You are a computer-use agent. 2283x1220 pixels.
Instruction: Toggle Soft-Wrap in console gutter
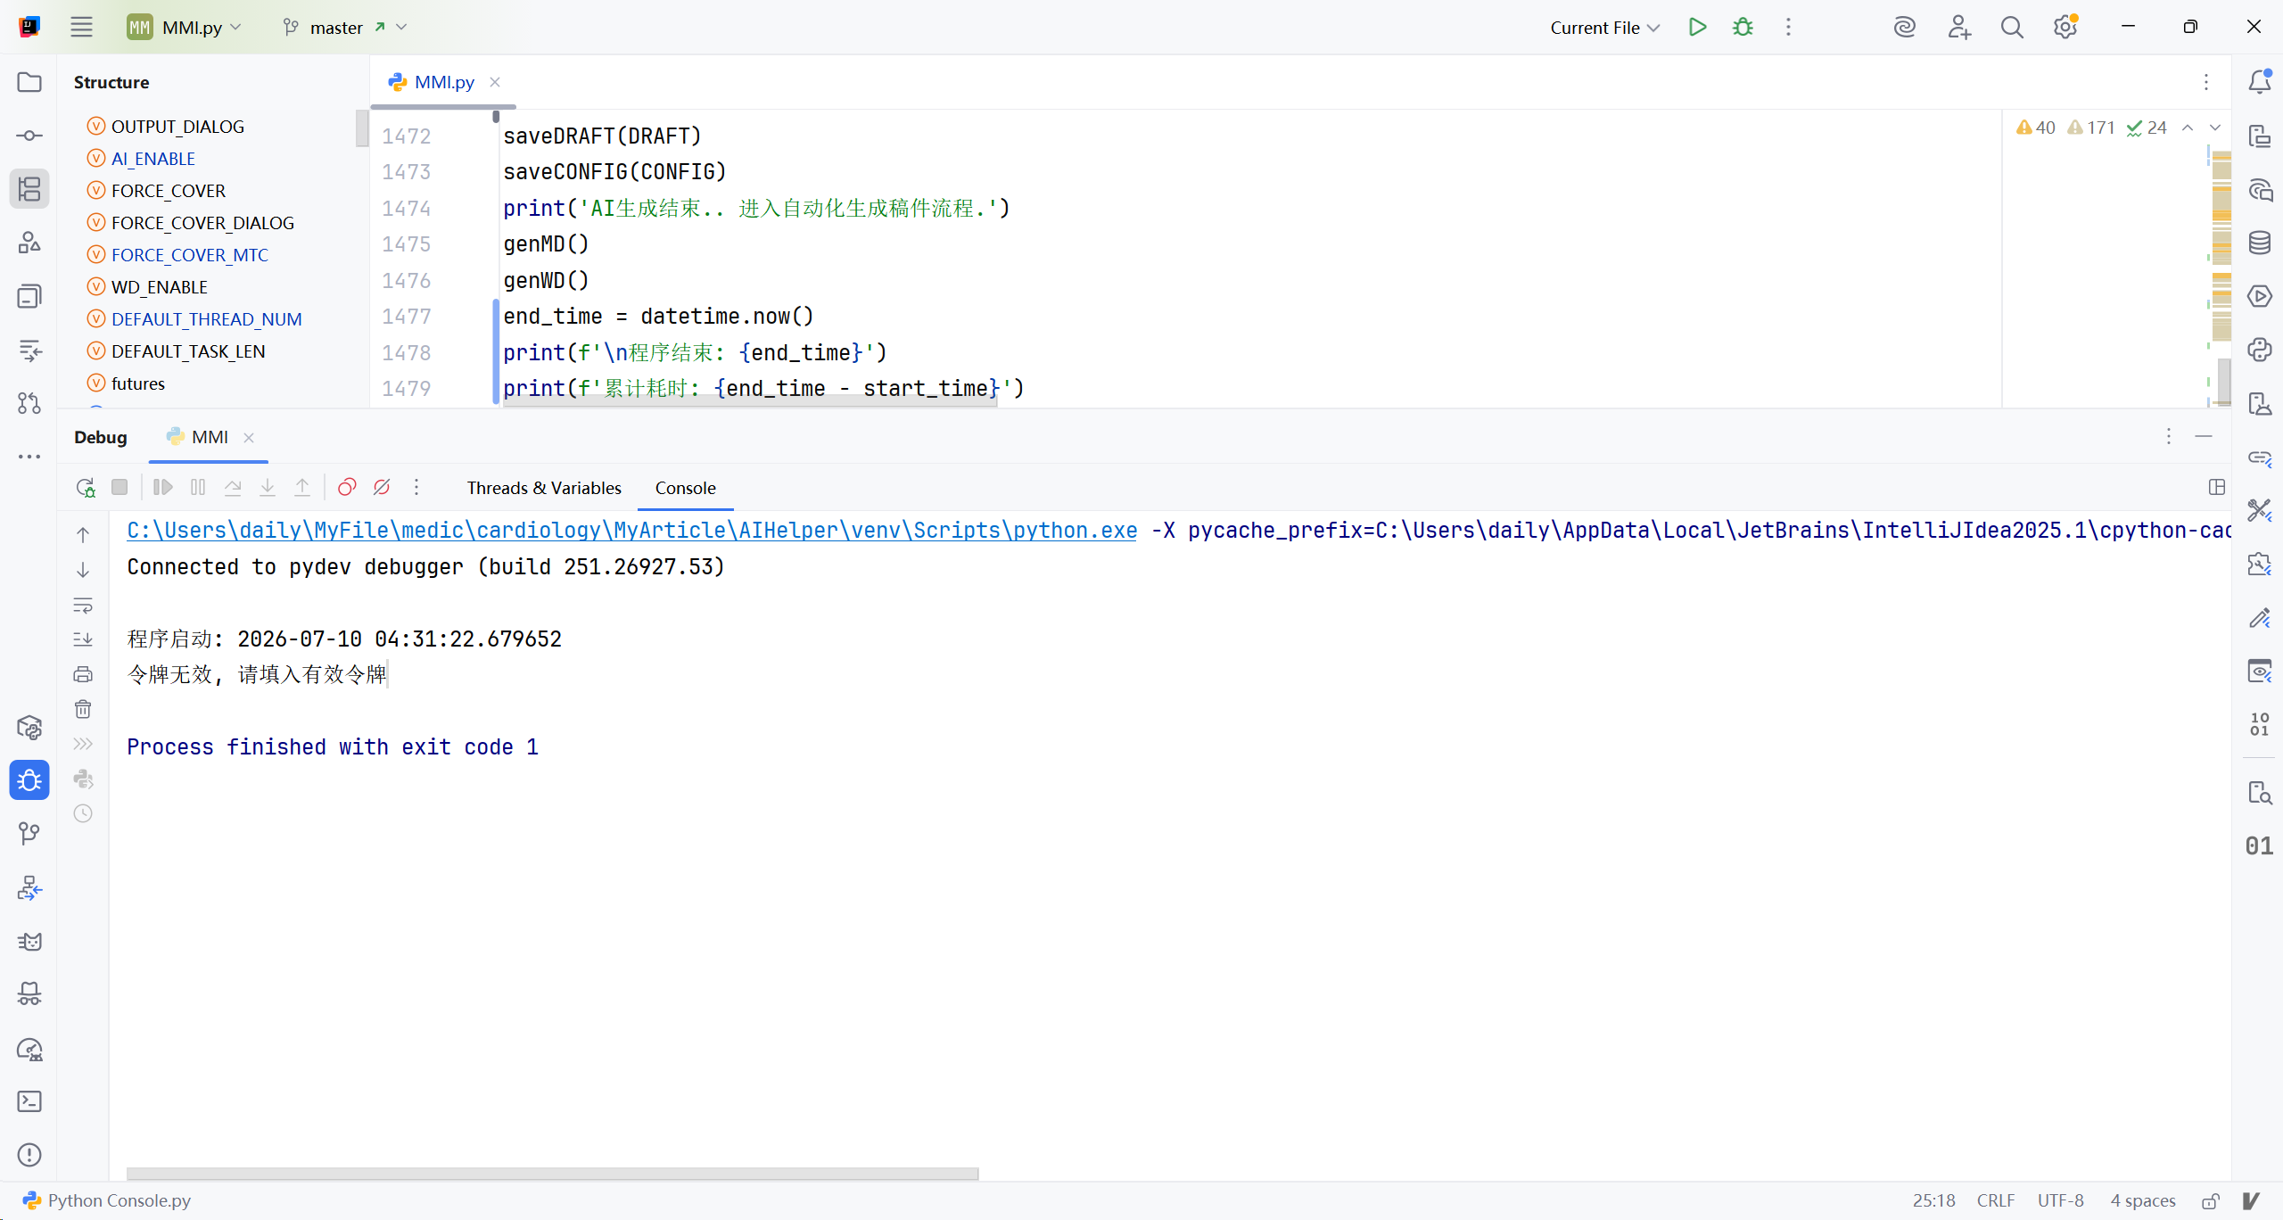pyautogui.click(x=83, y=606)
